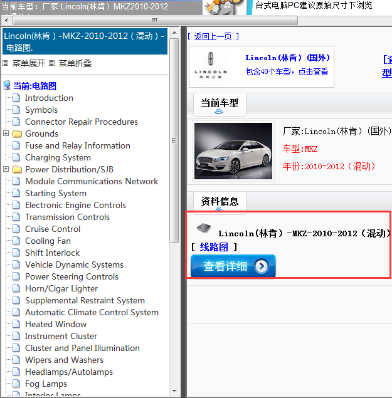Select the Charging System entry
Image resolution: width=392 pixels, height=398 pixels.
coord(58,157)
